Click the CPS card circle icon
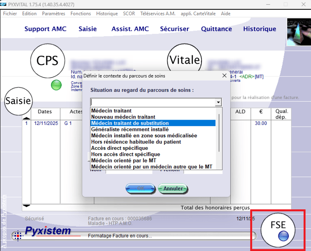This screenshot has width=311, height=251. pos(48,61)
